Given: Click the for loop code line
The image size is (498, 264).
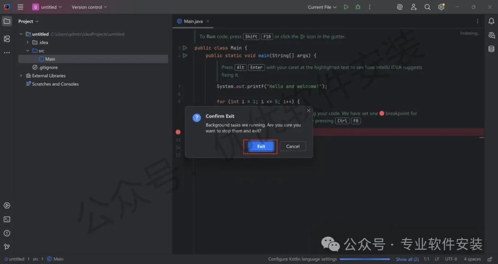Looking at the screenshot, I should point(258,102).
